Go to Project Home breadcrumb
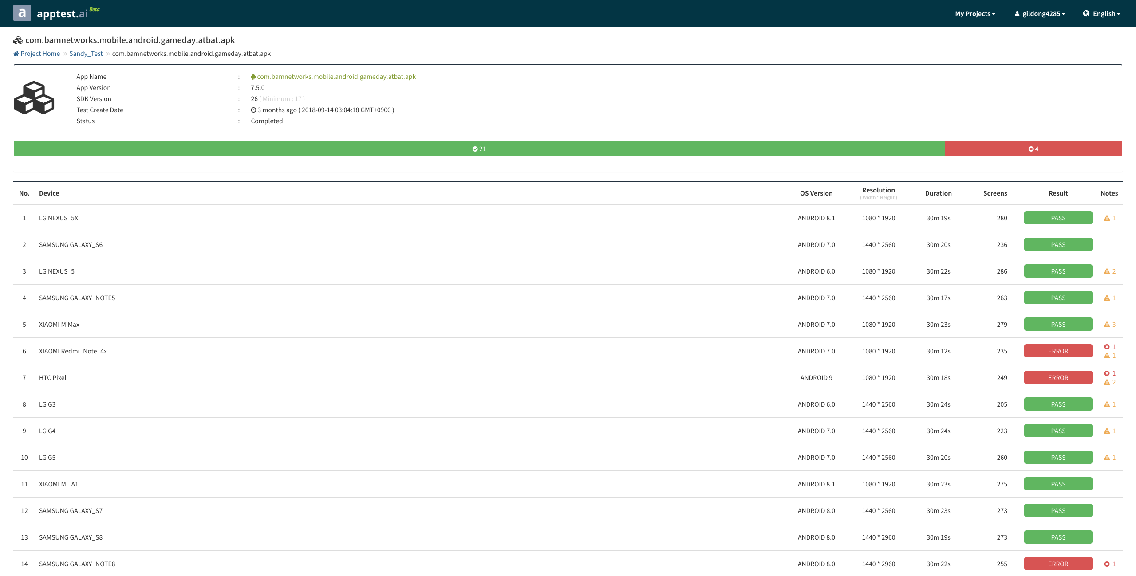1136x576 pixels. [x=40, y=54]
